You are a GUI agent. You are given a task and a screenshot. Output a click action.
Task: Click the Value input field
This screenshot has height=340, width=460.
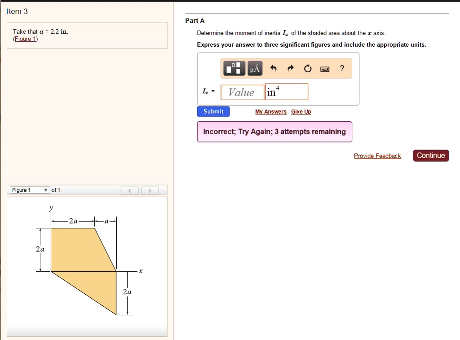pyautogui.click(x=242, y=92)
